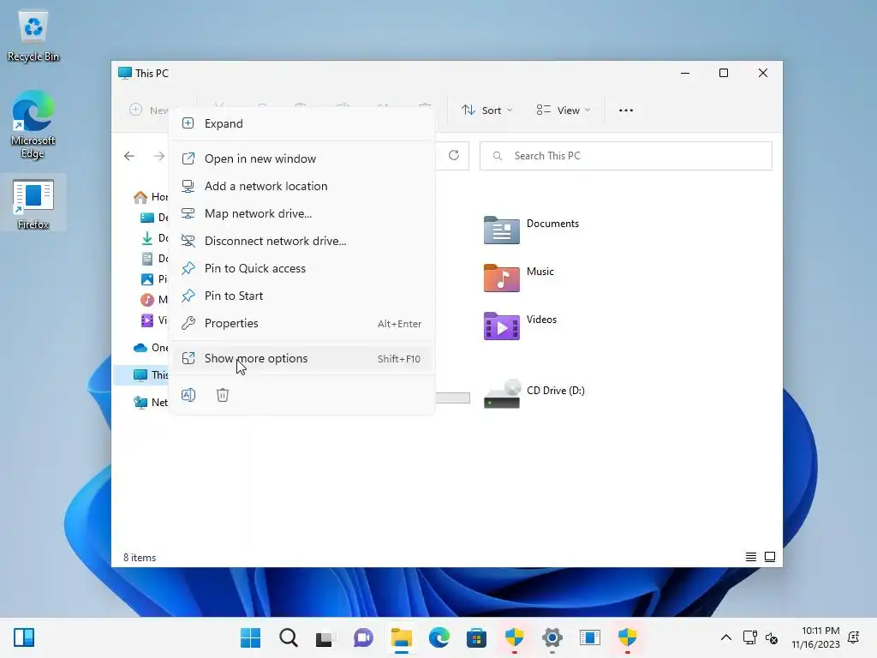Choose Disconnect network drive entry

tap(302, 241)
